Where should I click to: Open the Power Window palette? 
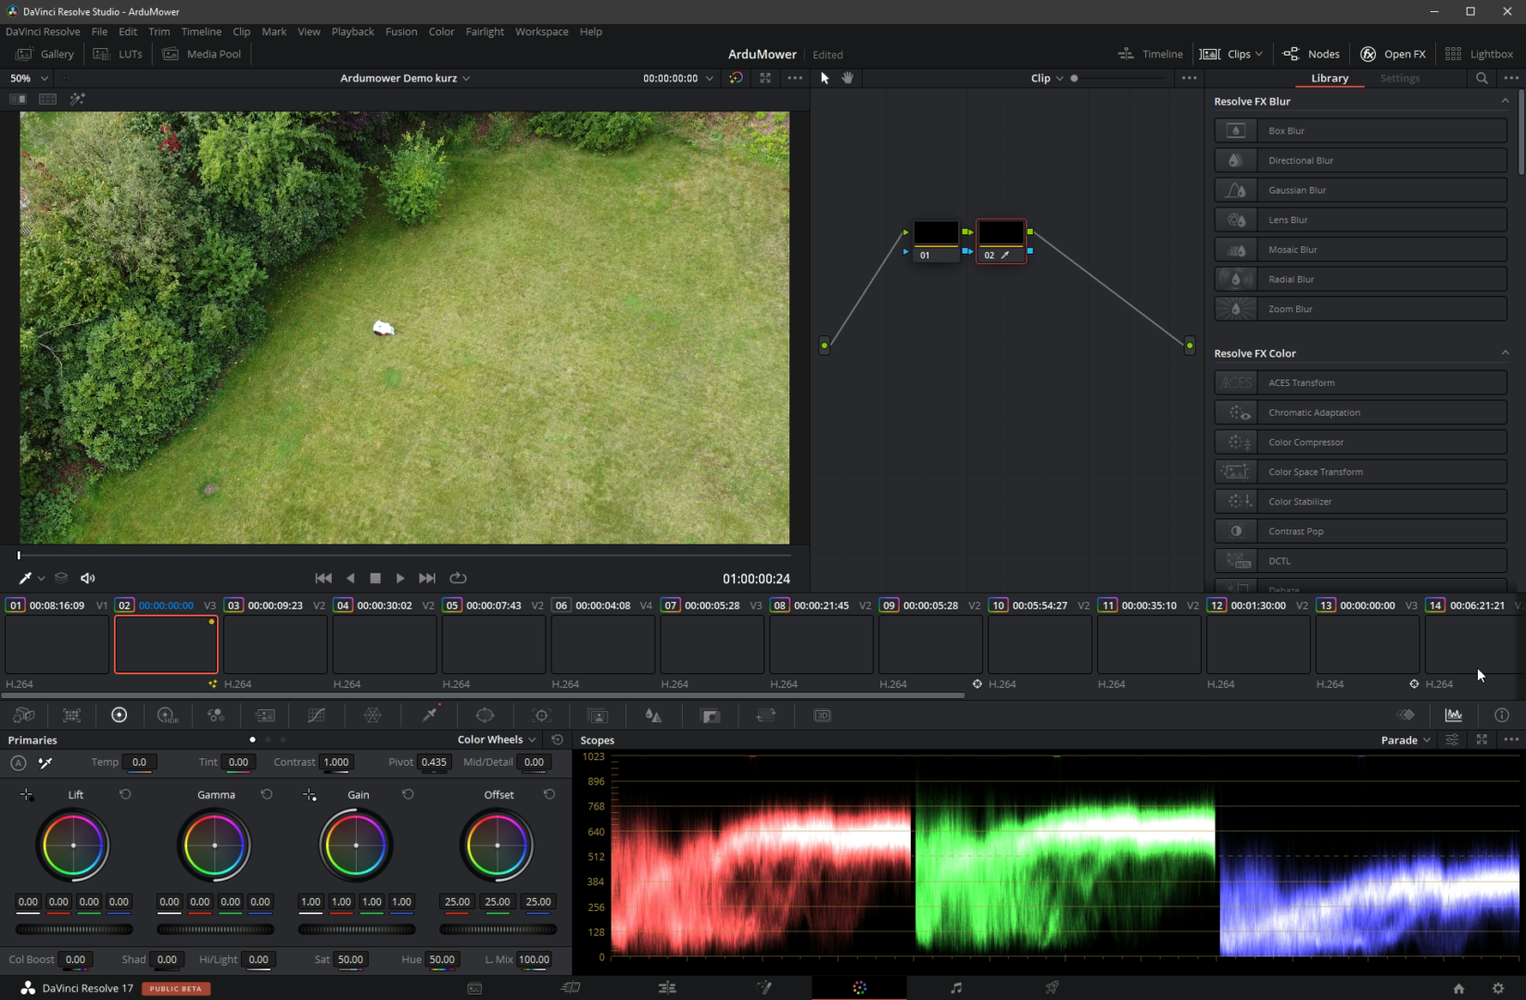(485, 715)
